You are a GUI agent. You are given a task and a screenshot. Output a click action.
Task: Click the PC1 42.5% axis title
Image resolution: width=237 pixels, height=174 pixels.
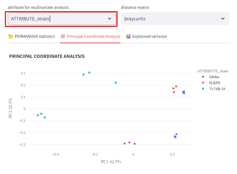pos(111,162)
